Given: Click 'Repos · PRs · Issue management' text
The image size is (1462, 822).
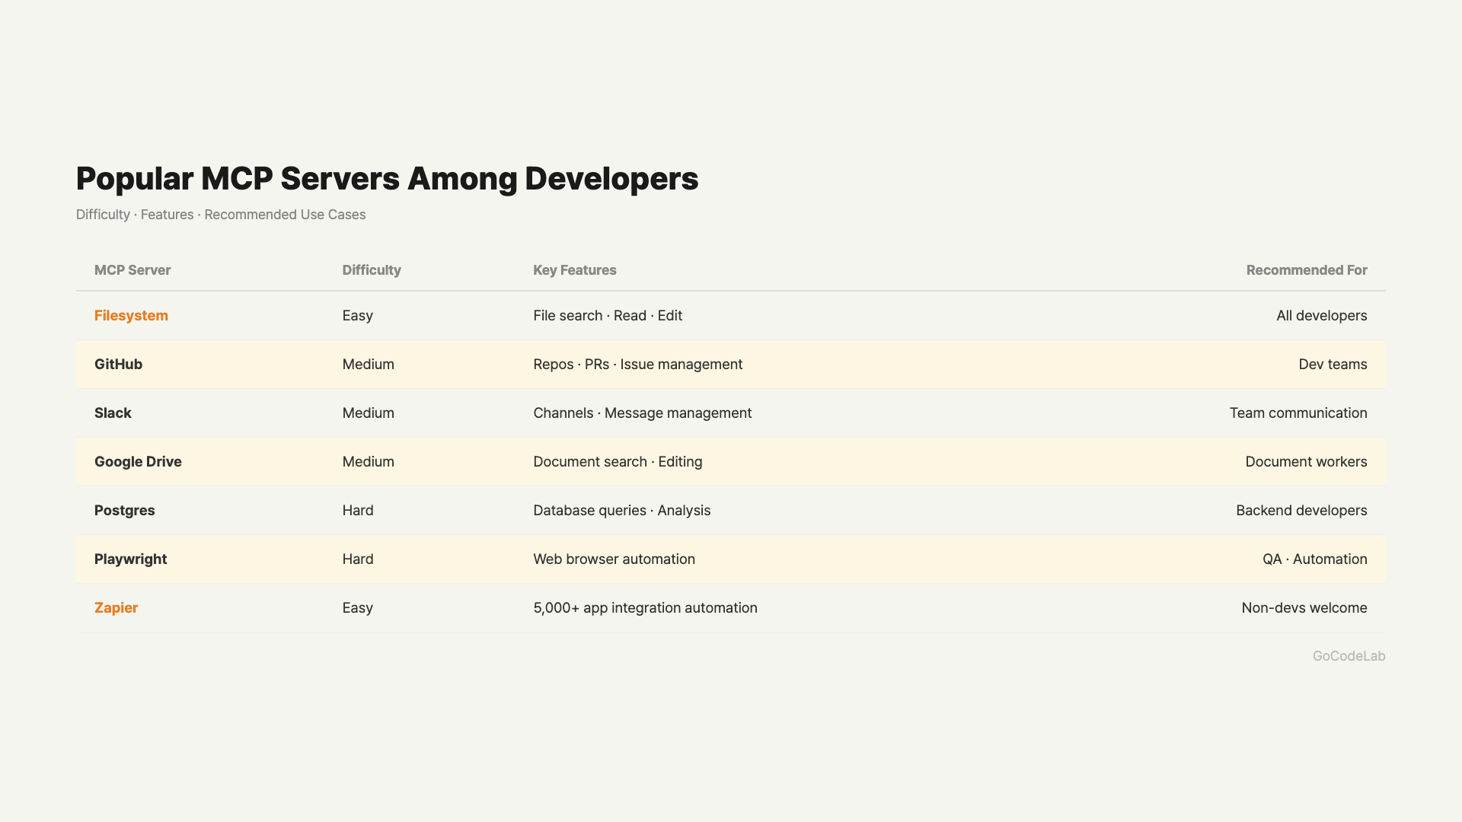Looking at the screenshot, I should point(637,364).
